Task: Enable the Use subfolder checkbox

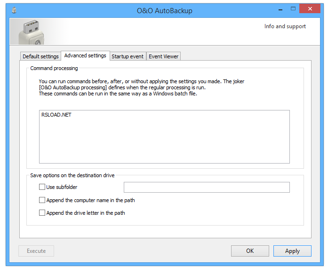Action: (x=42, y=187)
